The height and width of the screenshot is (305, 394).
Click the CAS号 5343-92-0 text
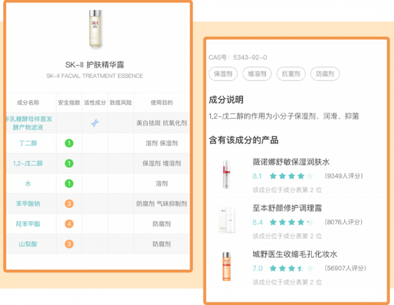click(238, 58)
